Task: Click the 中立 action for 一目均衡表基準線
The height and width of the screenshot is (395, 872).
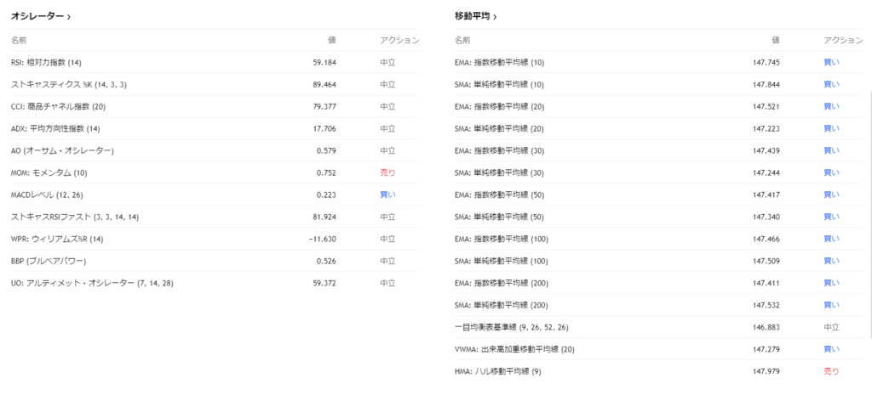Action: click(x=831, y=327)
